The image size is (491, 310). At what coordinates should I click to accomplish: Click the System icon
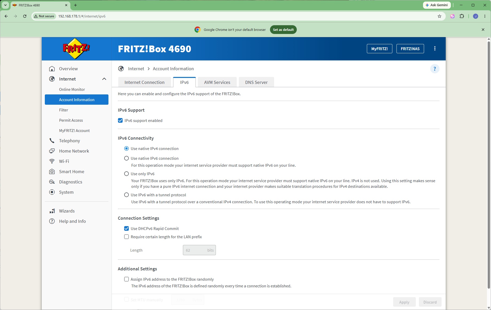[x=52, y=192]
